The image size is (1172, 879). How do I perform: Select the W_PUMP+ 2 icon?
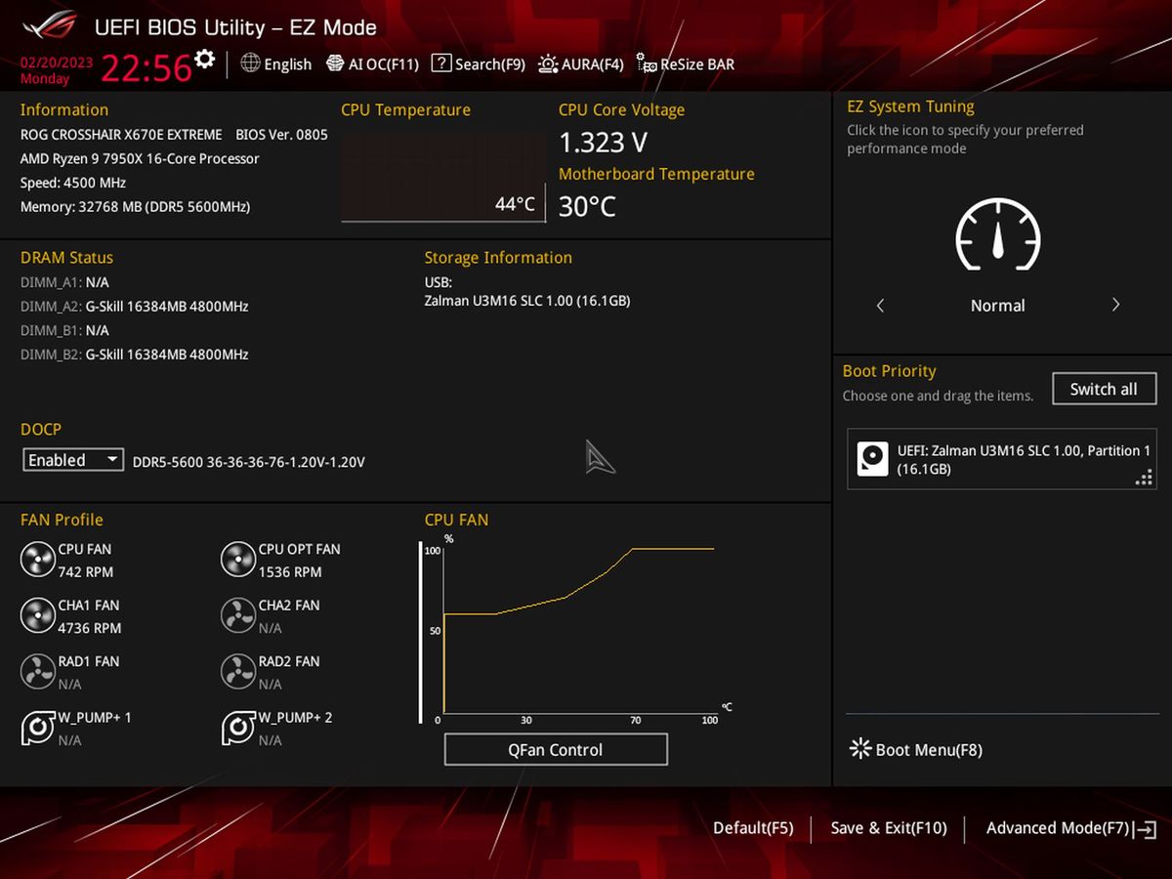pos(238,728)
